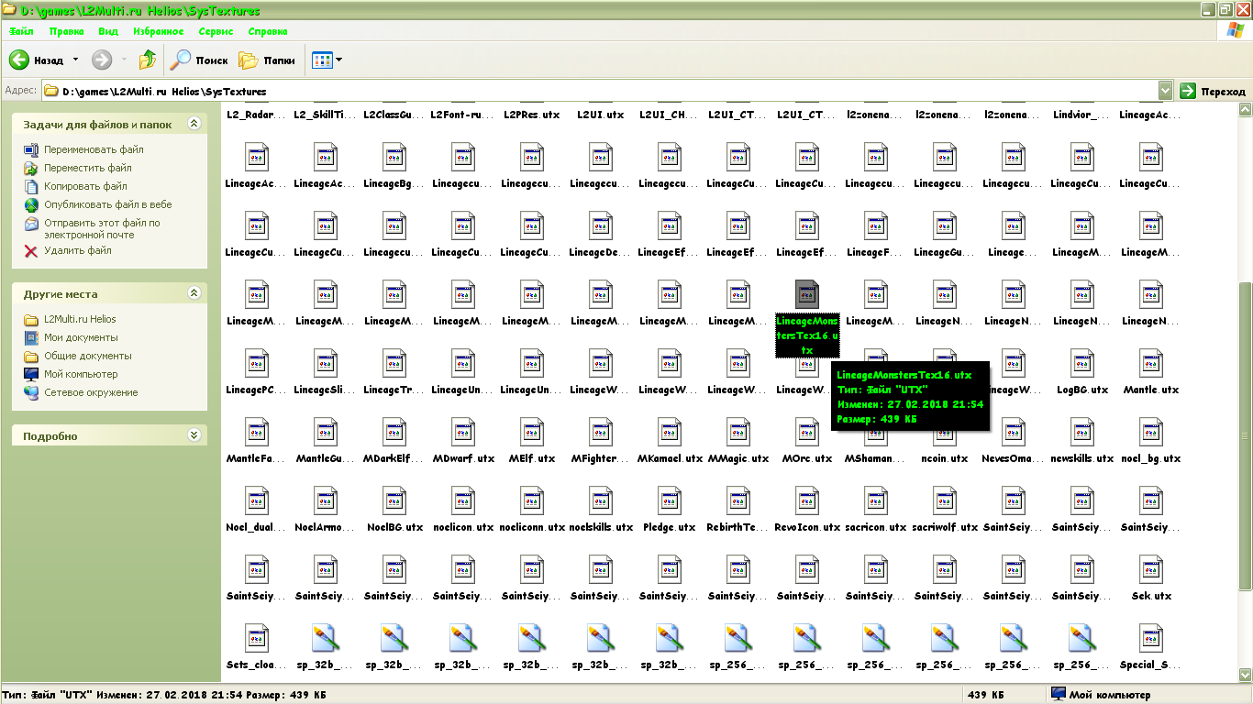Click 'Удалить файл' task link
The image size is (1253, 704).
pyautogui.click(x=78, y=250)
